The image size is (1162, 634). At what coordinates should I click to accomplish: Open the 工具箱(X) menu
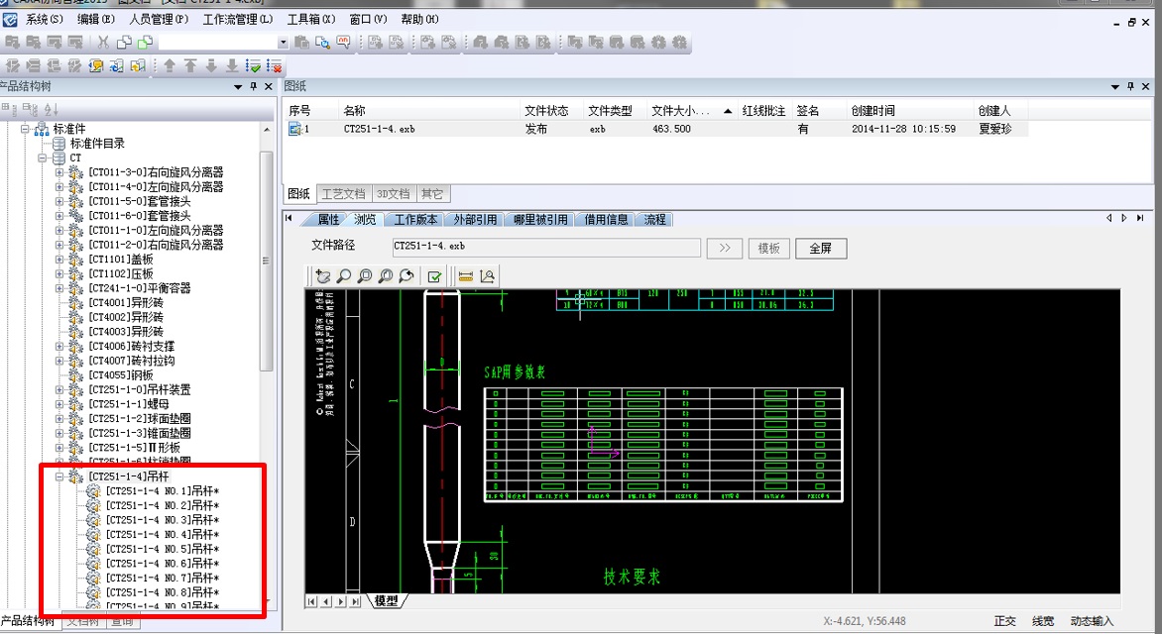pos(311,19)
